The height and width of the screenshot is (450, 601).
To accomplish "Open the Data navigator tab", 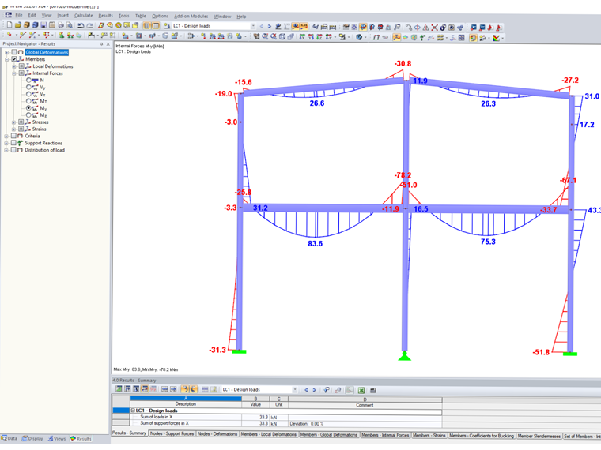I will click(x=9, y=438).
